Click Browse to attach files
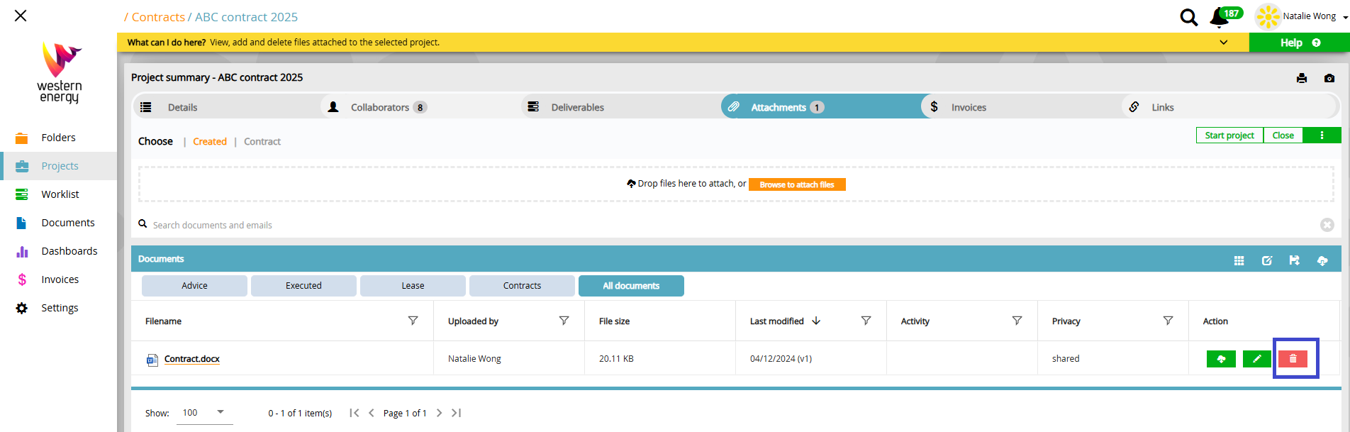Image resolution: width=1350 pixels, height=432 pixels. point(797,184)
